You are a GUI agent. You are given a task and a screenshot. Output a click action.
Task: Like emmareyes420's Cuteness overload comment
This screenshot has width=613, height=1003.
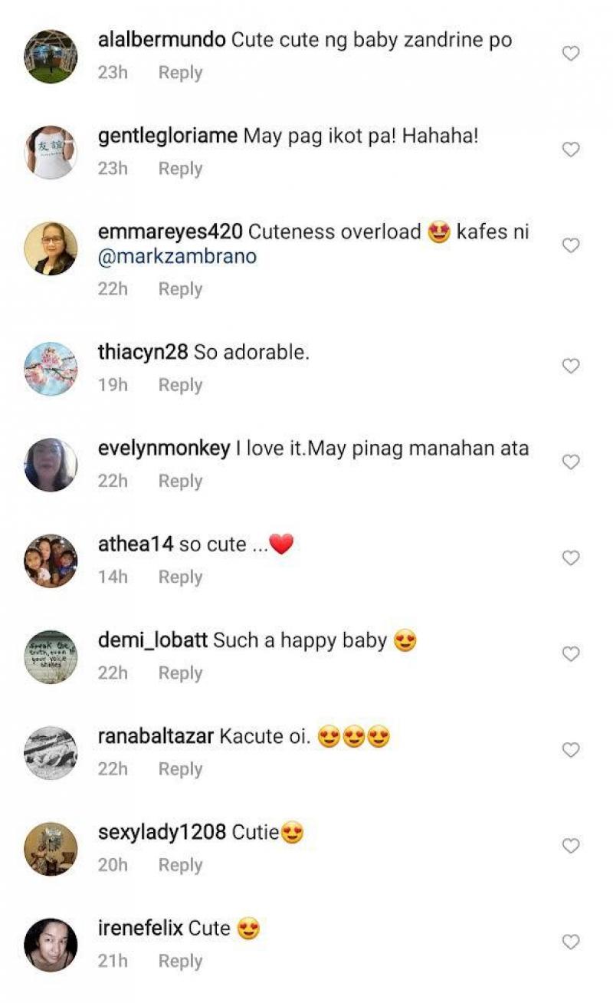571,245
